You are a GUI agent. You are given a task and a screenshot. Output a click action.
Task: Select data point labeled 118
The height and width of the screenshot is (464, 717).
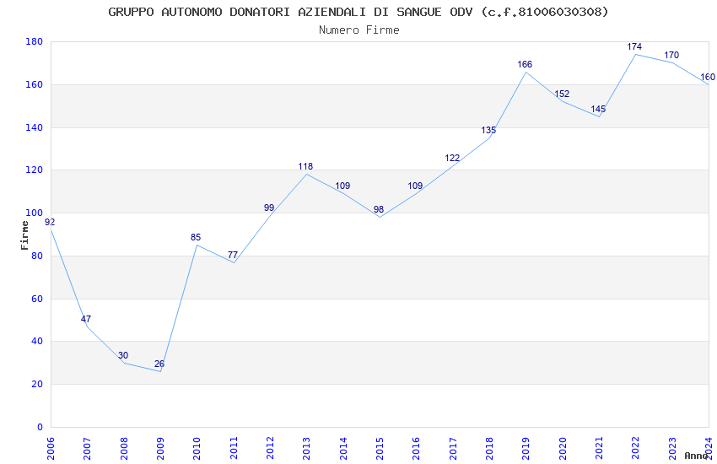point(305,166)
